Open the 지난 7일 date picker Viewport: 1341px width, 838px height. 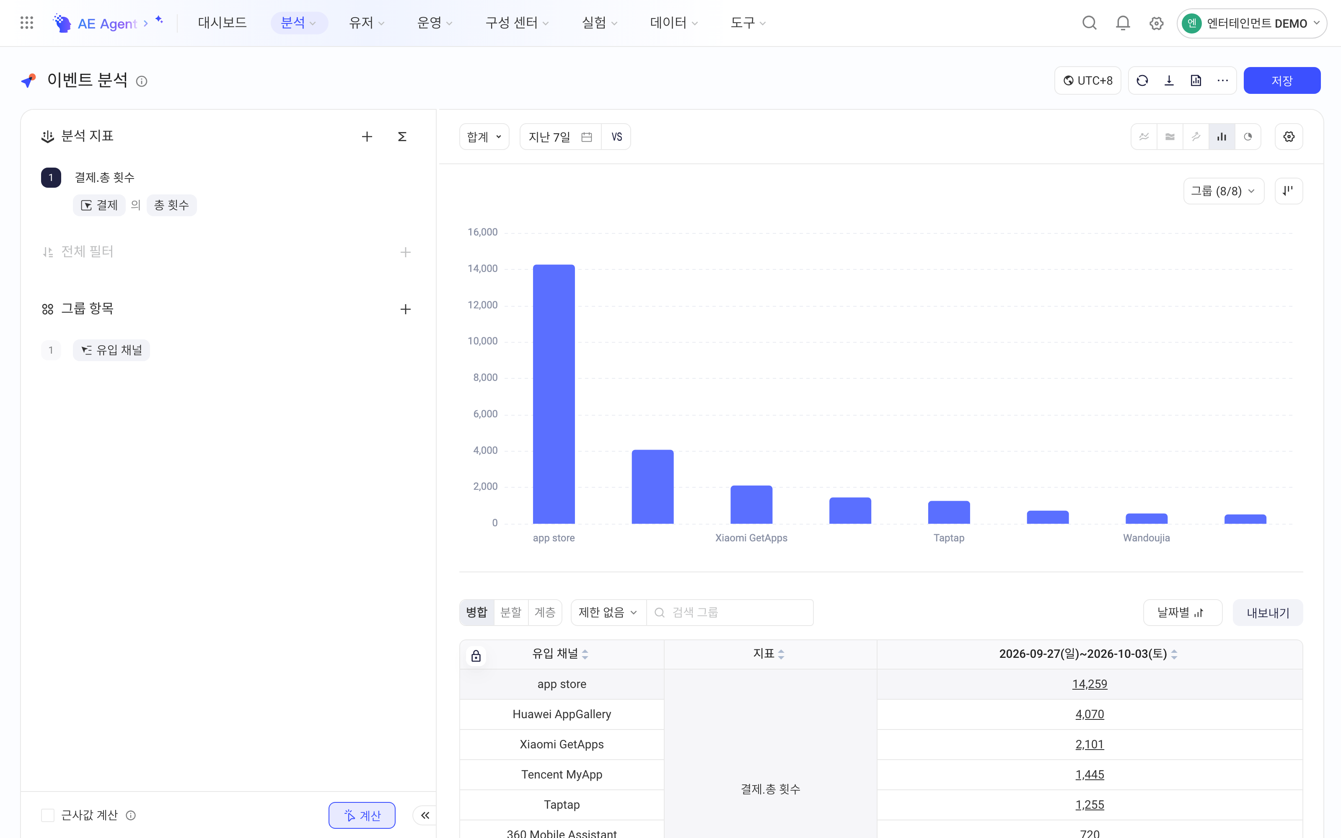[x=560, y=137]
